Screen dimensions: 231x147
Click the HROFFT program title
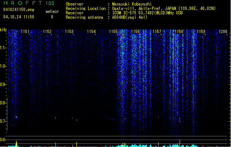click(23, 3)
